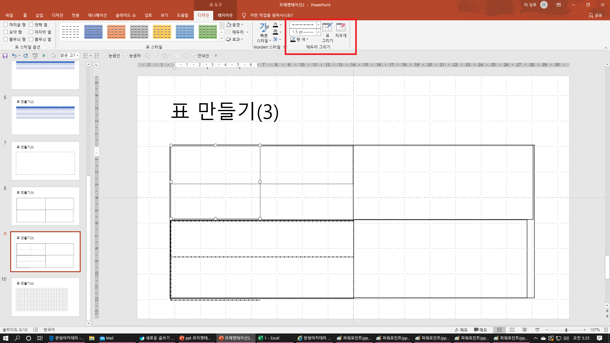Start slideshow with the play icon
This screenshot has height=343, width=610.
[x=44, y=56]
